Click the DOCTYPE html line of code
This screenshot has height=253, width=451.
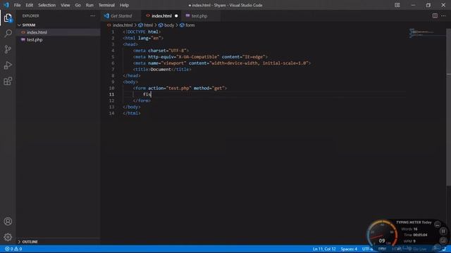click(x=142, y=32)
